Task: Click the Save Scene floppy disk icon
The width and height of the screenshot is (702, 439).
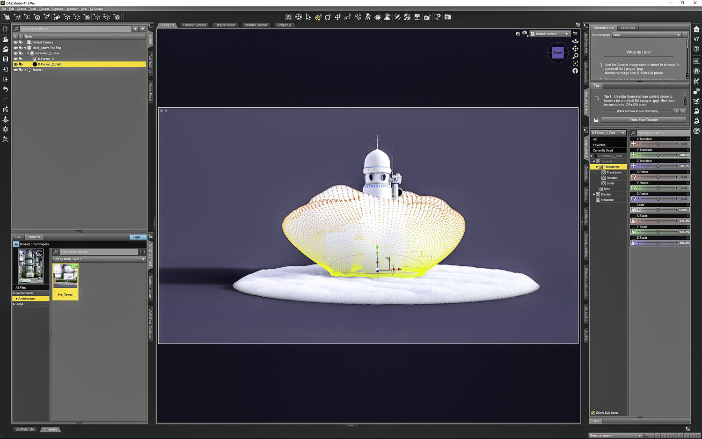Action: point(6,59)
